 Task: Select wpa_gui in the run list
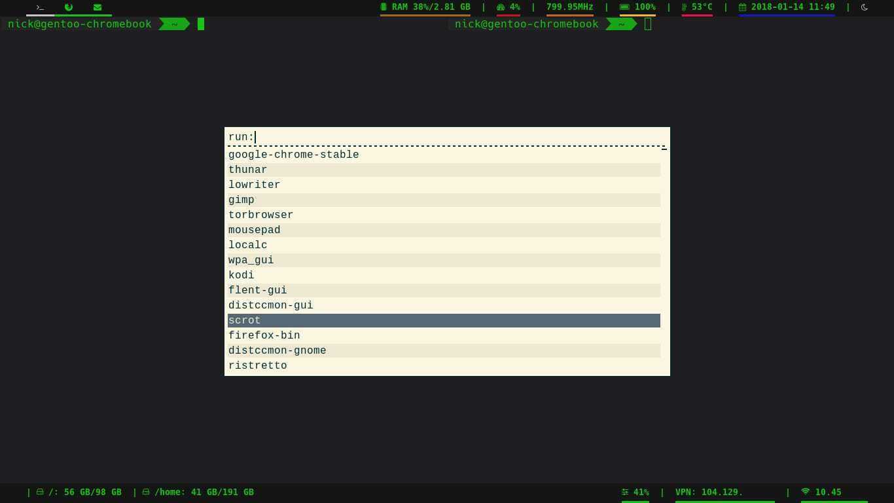click(444, 260)
